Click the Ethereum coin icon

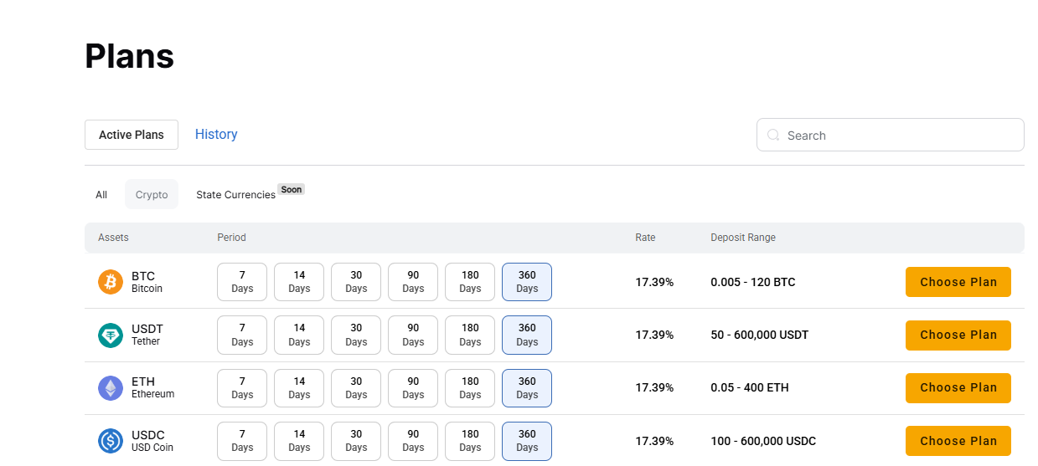pos(111,387)
